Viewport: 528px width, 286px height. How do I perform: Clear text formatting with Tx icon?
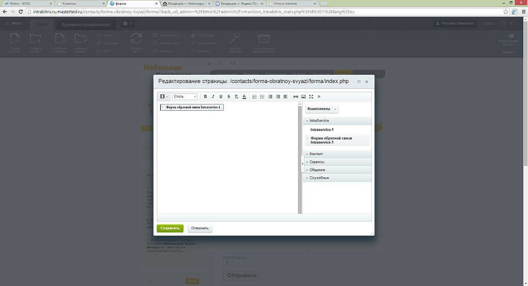pyautogui.click(x=236, y=96)
